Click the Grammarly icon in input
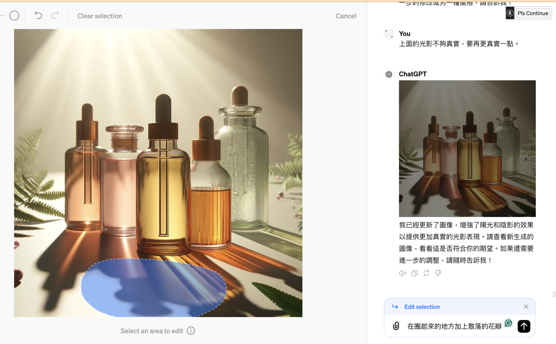The height and width of the screenshot is (344, 556). 508,323
